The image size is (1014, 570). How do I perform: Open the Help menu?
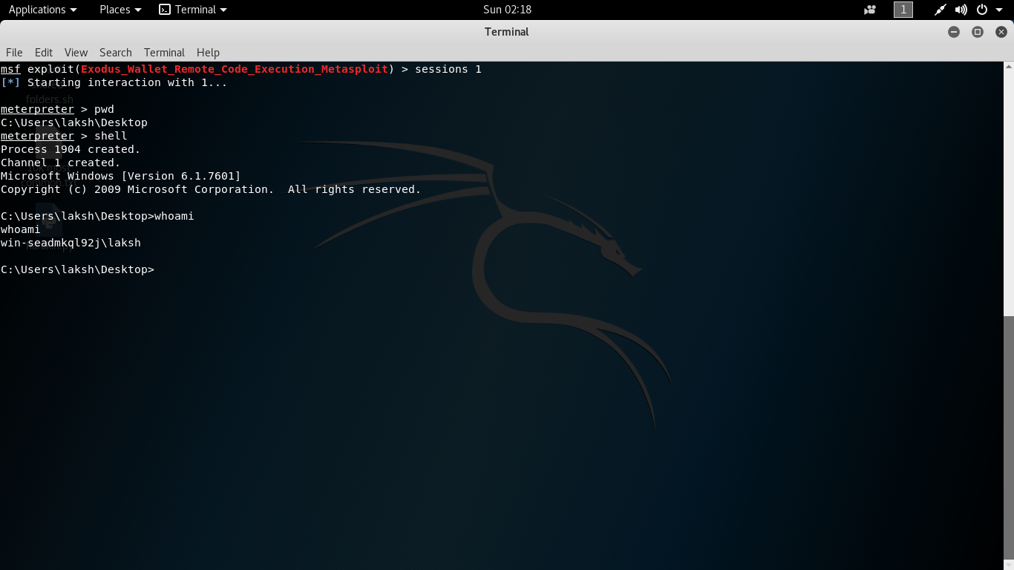[208, 53]
